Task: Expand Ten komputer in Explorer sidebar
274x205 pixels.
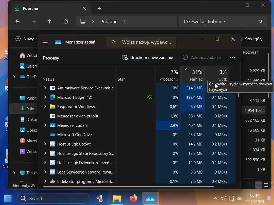Action: pyautogui.click(x=14, y=173)
